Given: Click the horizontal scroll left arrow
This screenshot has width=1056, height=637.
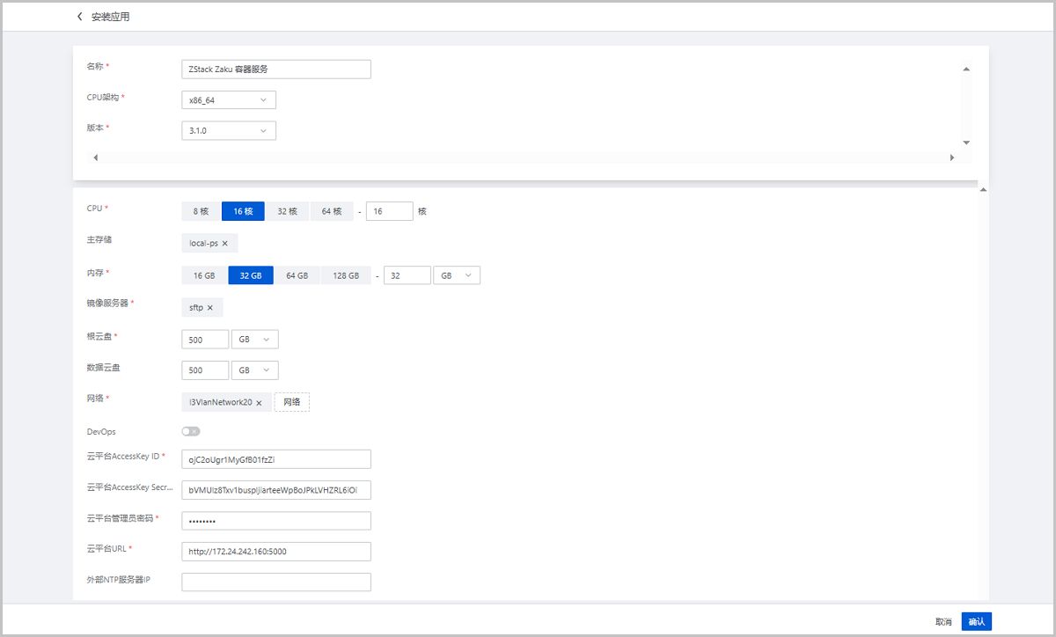Looking at the screenshot, I should point(95,157).
